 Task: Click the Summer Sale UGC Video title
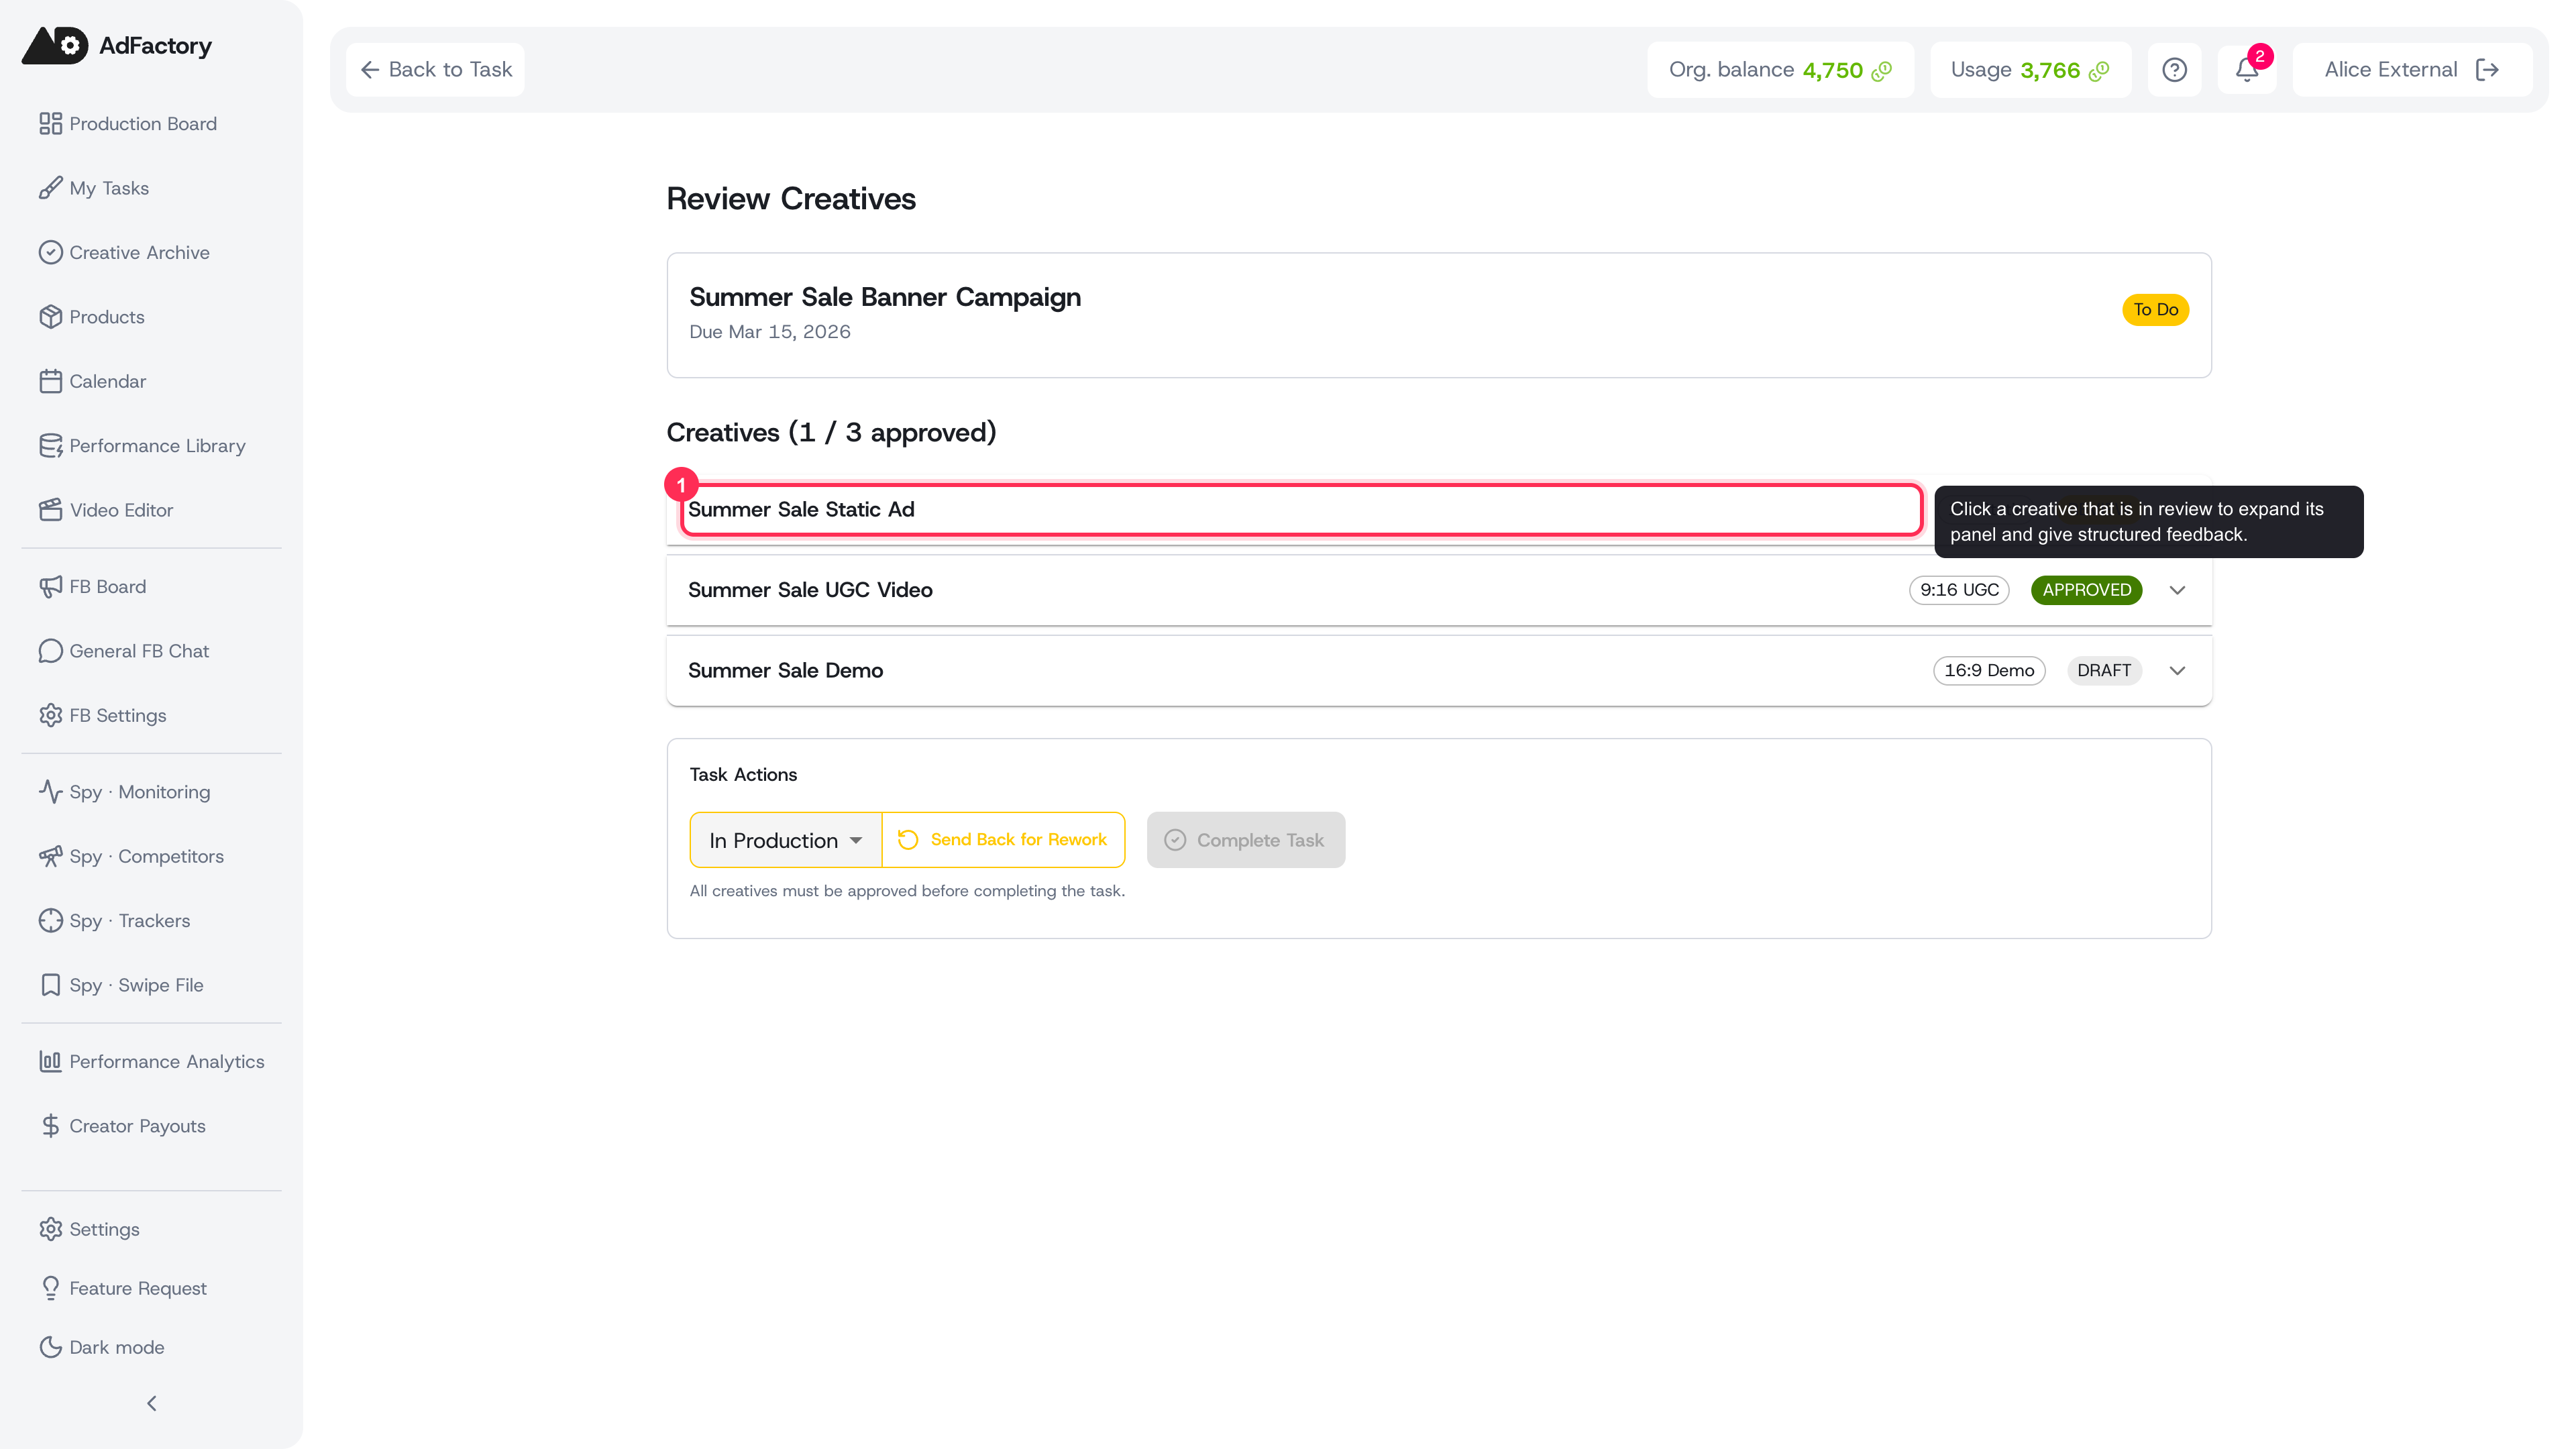(x=810, y=590)
